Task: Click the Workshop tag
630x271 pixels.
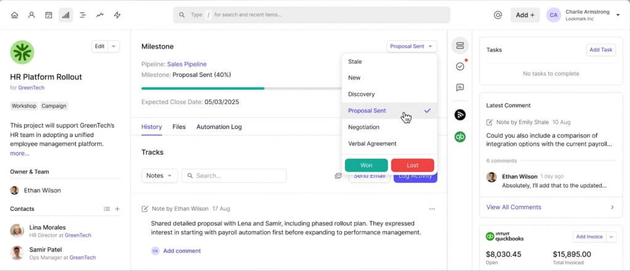Action: (x=24, y=106)
